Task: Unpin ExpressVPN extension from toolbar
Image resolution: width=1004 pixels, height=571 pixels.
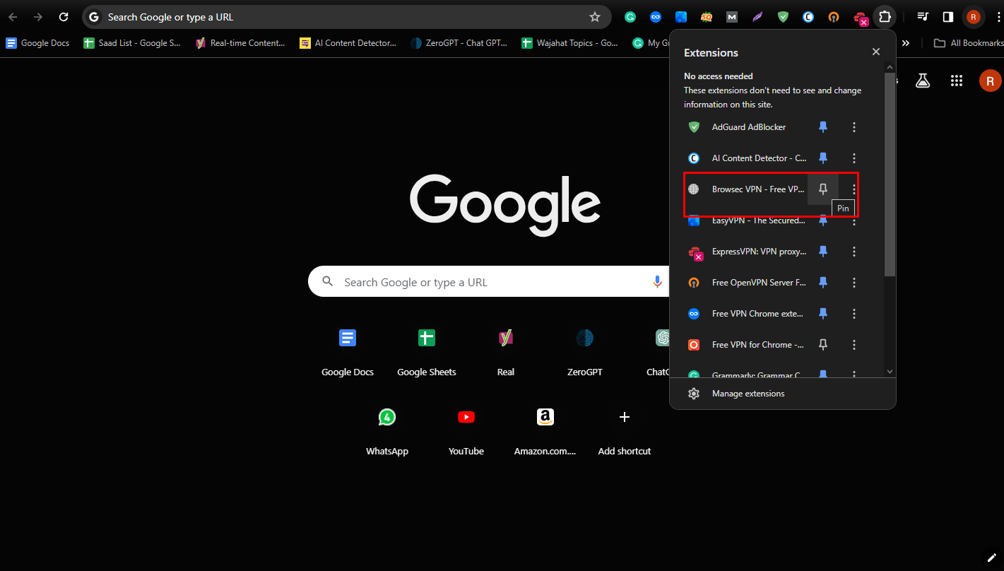Action: pyautogui.click(x=822, y=252)
